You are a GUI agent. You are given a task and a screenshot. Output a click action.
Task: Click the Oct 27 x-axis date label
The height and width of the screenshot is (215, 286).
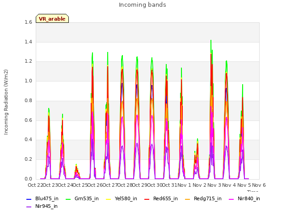(110, 185)
